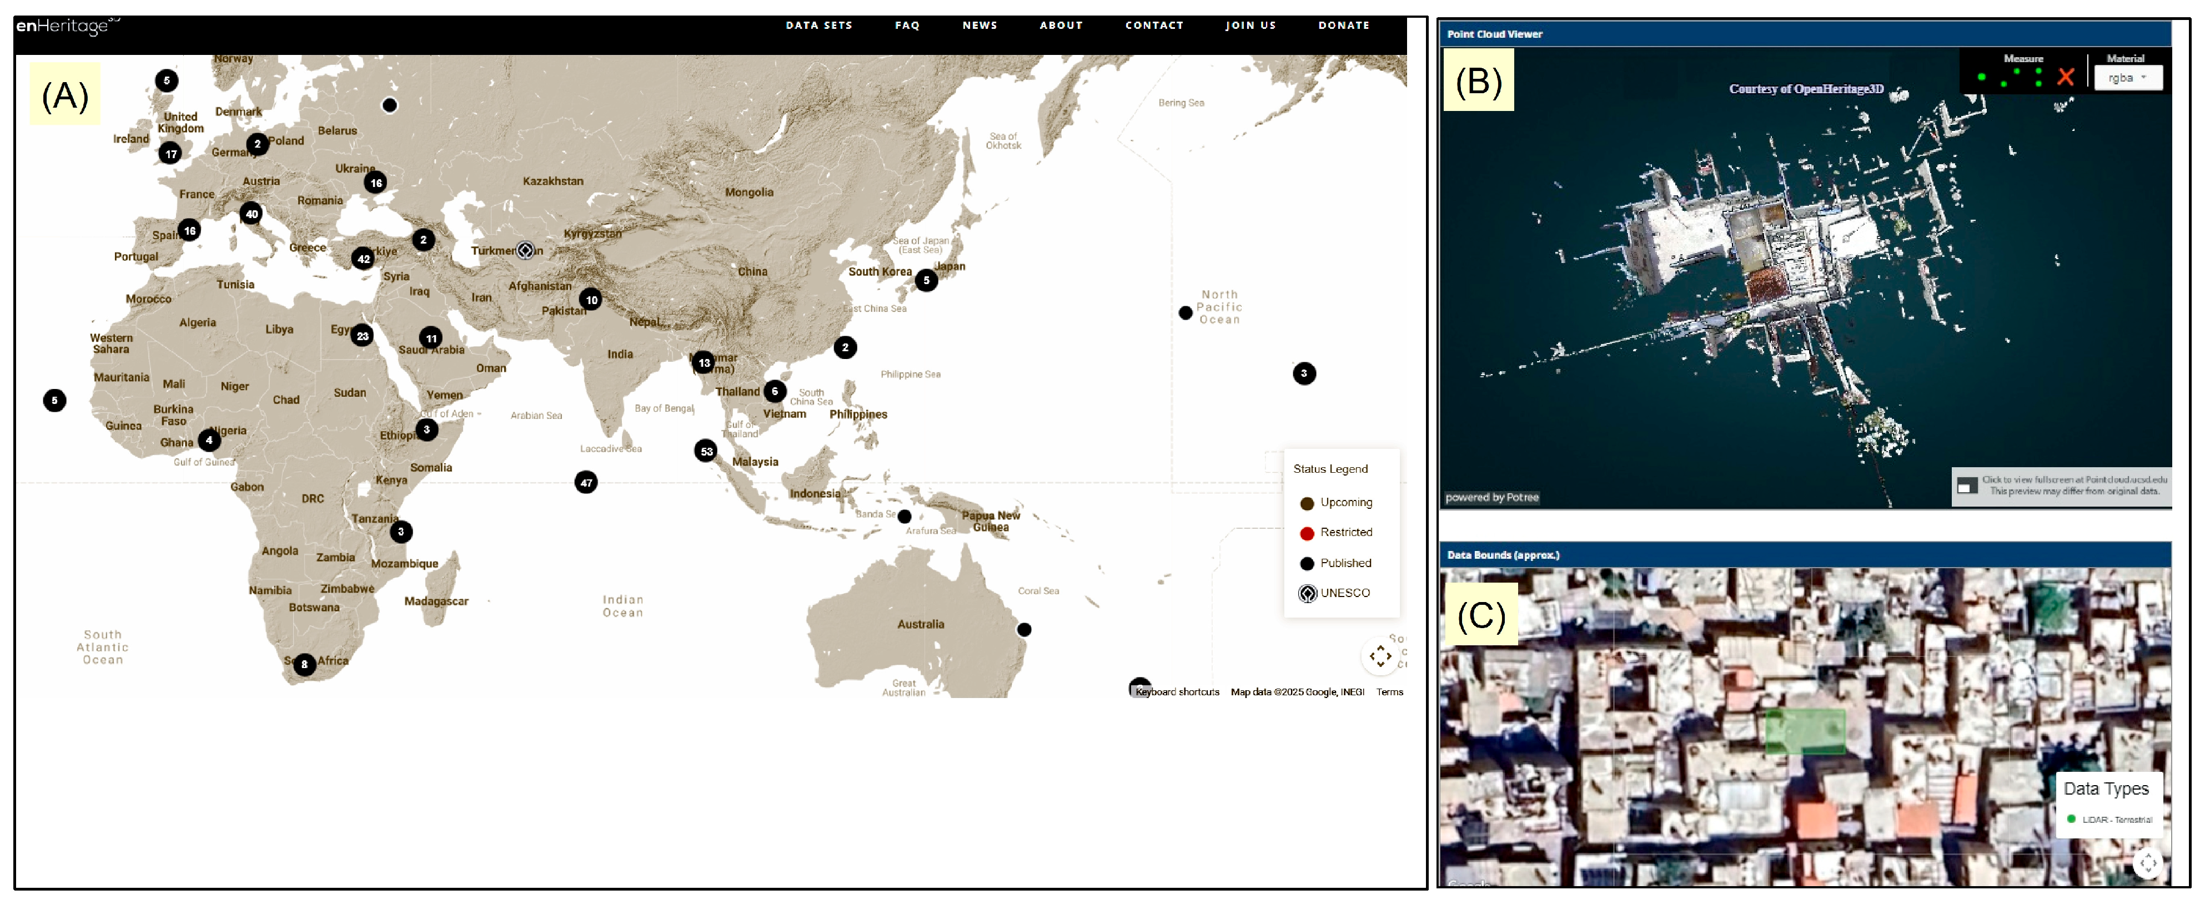Go to the NEWS page
The height and width of the screenshot is (905, 2205).
click(x=980, y=26)
